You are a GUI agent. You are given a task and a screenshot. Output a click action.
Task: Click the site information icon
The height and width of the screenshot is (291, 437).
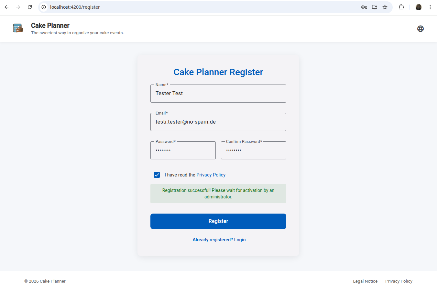tap(43, 7)
